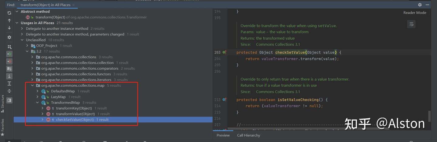
Task: Click override gutter icon on line 213
Action: tap(224, 100)
